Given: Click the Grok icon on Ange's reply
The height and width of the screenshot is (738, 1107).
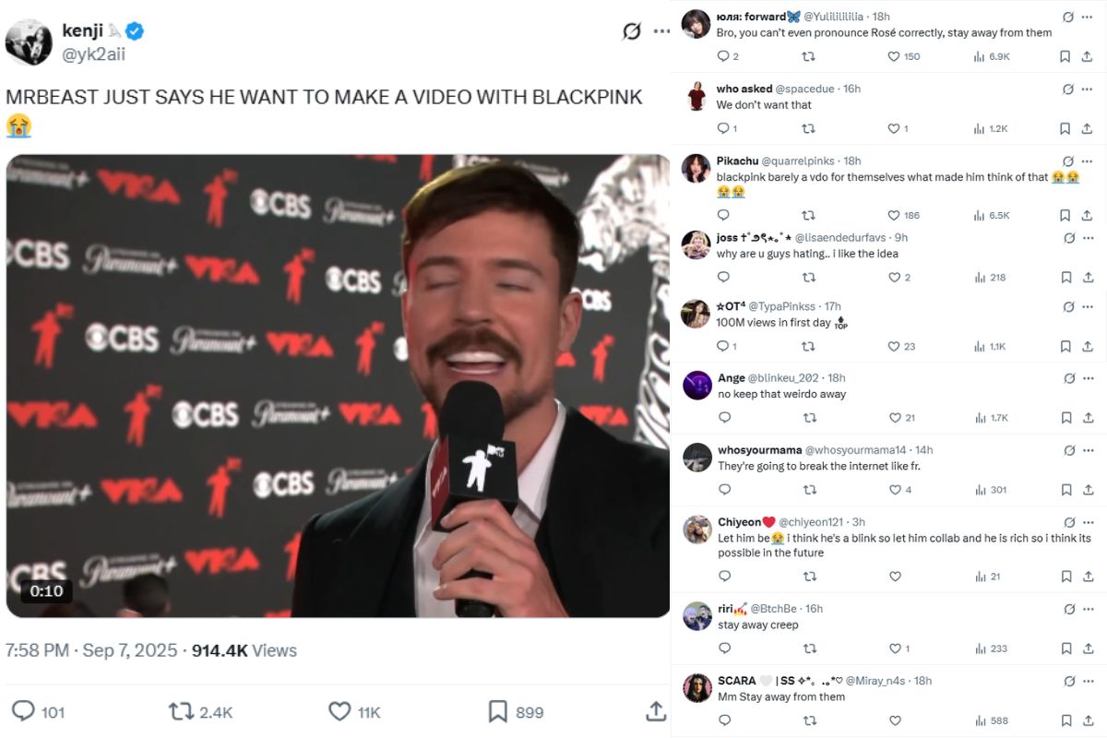Looking at the screenshot, I should click(x=1067, y=378).
